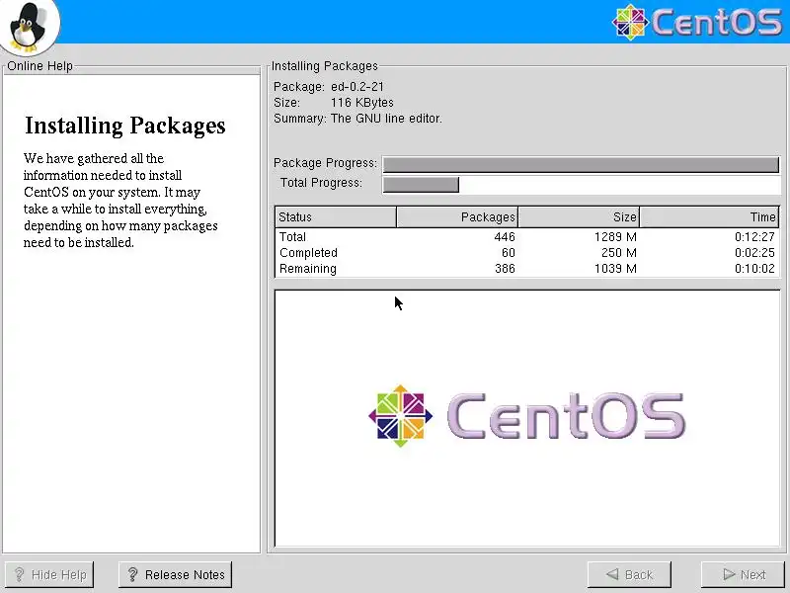Select the Packages column header
This screenshot has height=593, width=790.
[x=457, y=216]
